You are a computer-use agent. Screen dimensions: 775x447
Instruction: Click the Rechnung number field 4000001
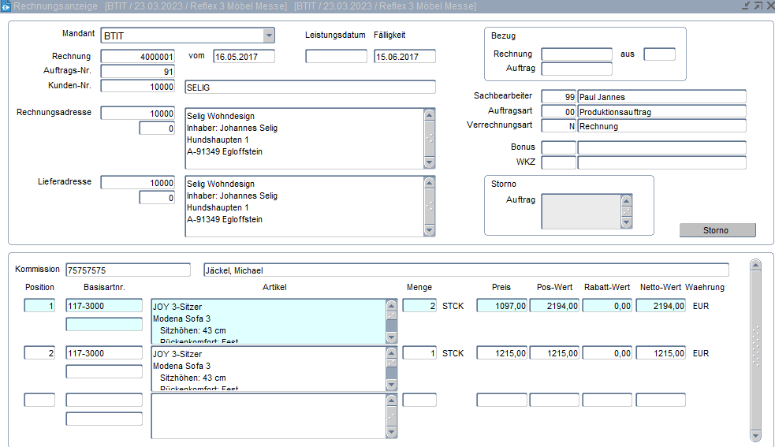pyautogui.click(x=137, y=57)
